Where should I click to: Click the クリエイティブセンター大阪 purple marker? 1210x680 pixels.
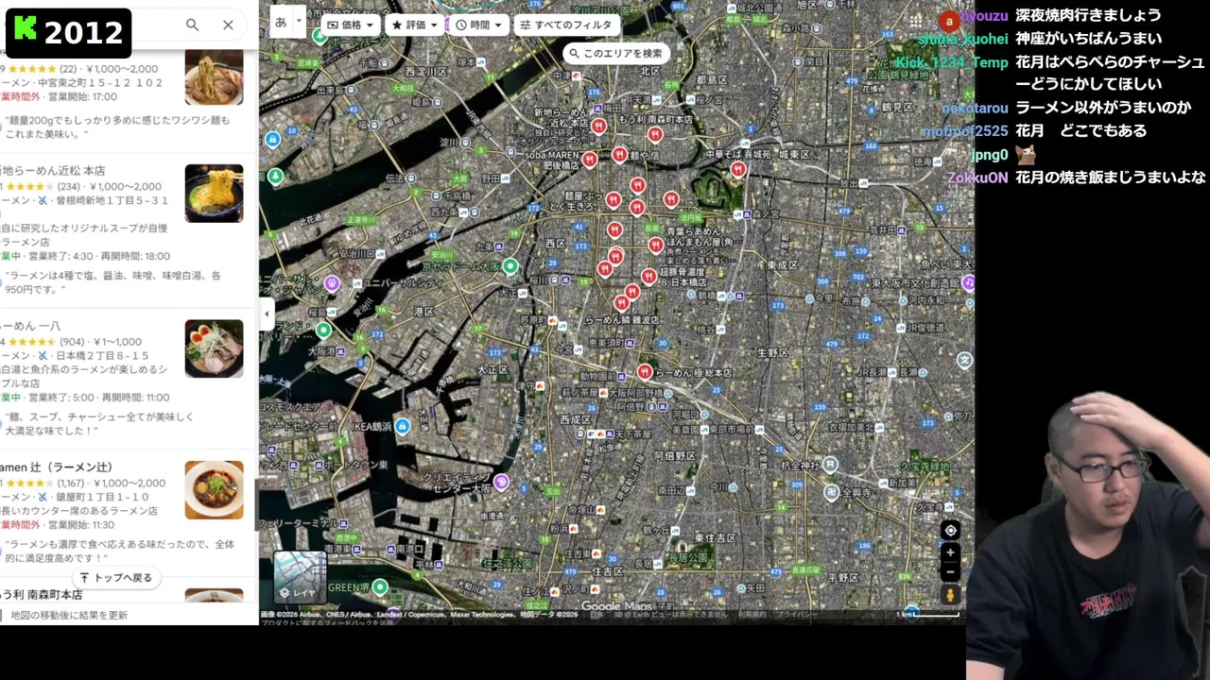tap(501, 482)
